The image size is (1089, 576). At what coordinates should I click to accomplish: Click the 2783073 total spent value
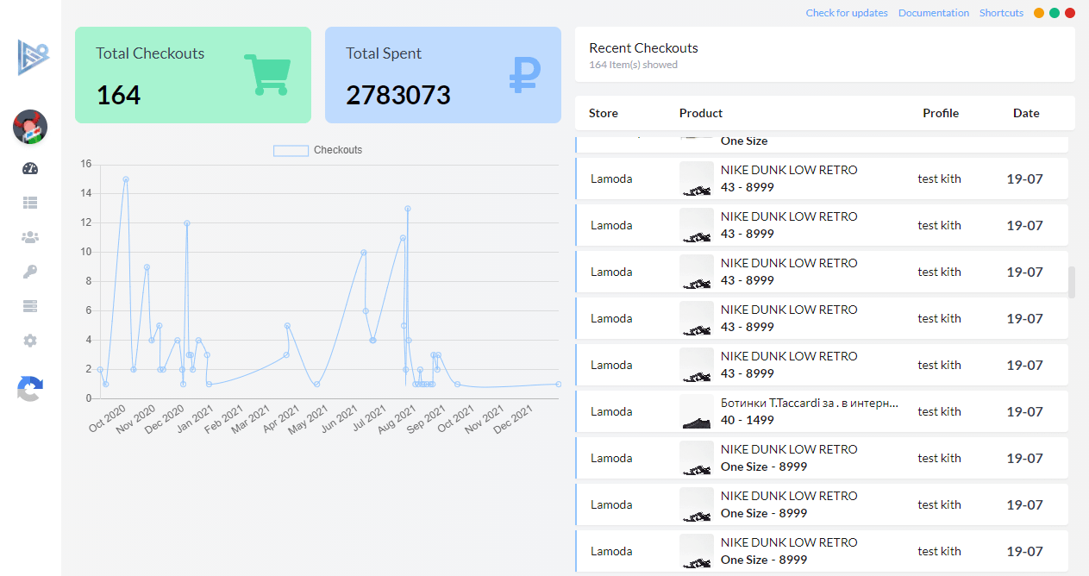(398, 95)
